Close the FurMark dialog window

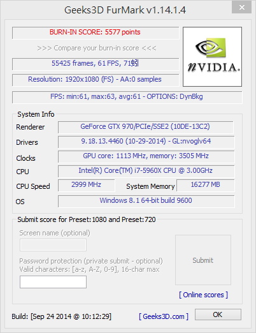point(241,8)
